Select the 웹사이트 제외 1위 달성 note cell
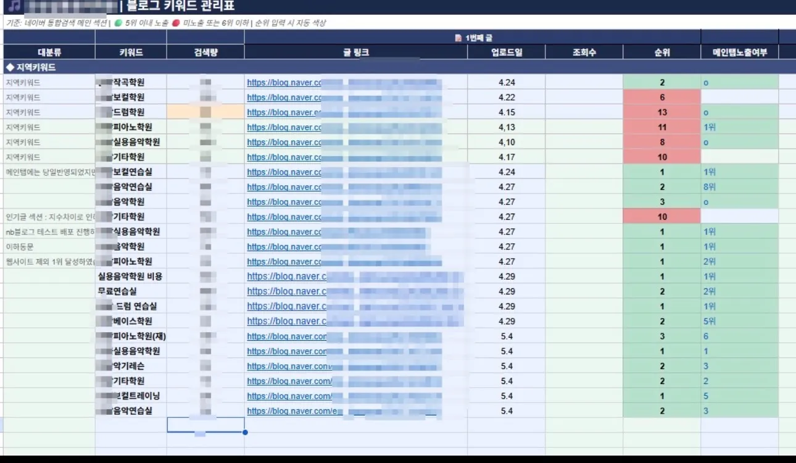 pos(49,261)
